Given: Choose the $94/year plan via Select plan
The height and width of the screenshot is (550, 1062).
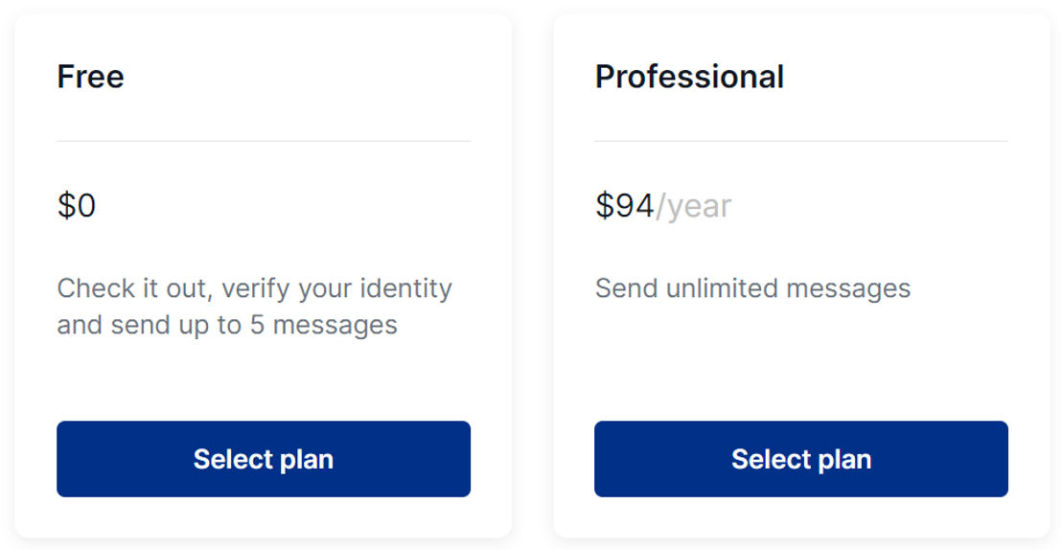Looking at the screenshot, I should [801, 459].
